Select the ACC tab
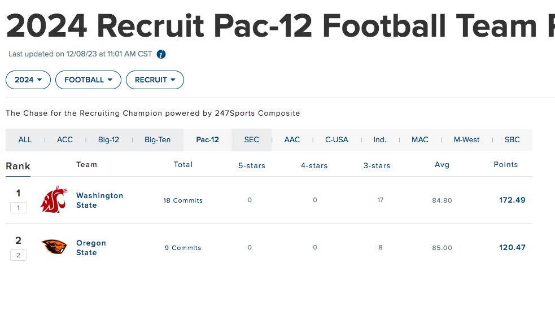Screen dimensions: 555x311 pyautogui.click(x=65, y=140)
